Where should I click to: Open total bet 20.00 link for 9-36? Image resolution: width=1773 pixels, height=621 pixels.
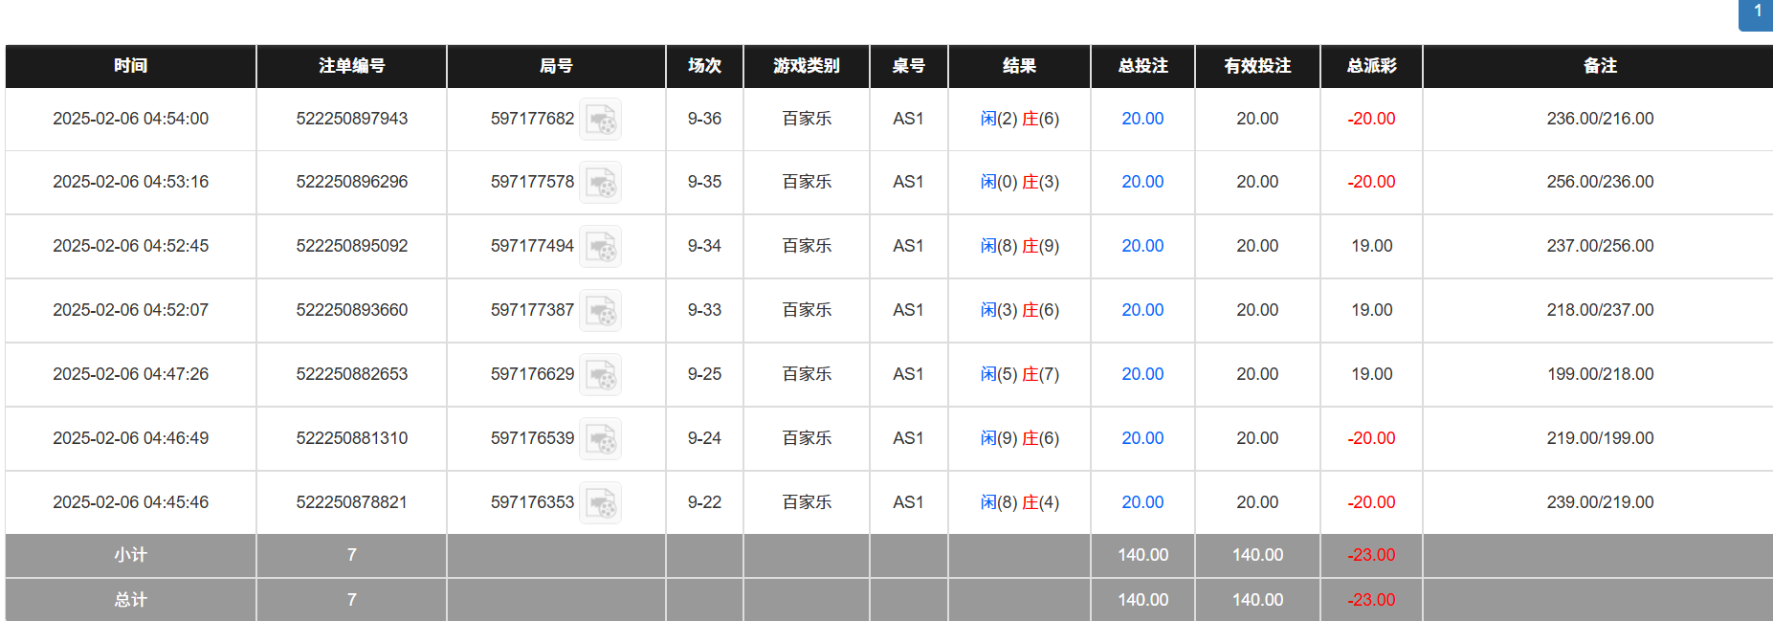[1142, 119]
